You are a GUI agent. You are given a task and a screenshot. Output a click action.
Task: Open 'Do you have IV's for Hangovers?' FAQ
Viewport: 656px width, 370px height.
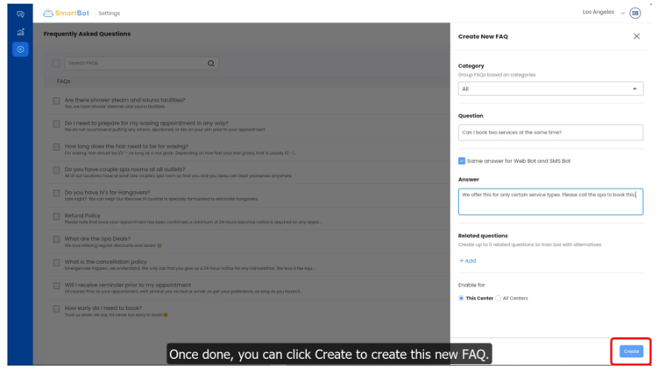pyautogui.click(x=107, y=192)
